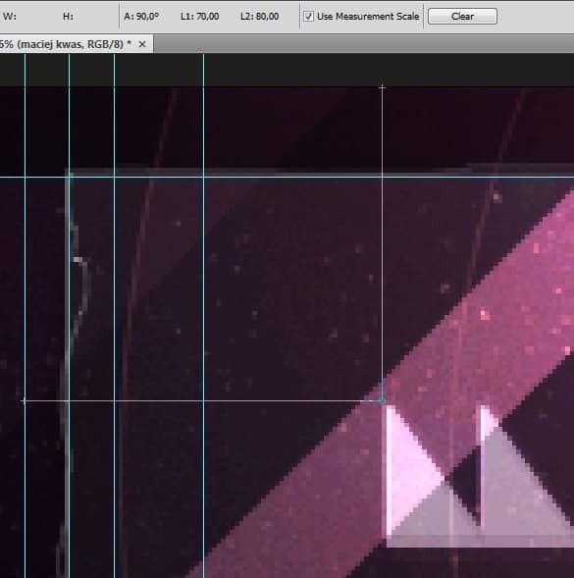
Task: Click the empty gray tab bar area
Action: point(363,44)
